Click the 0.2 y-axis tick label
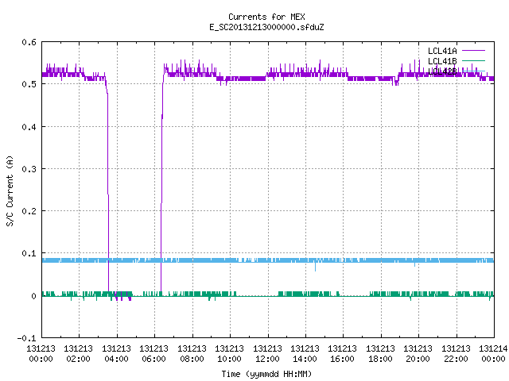The width and height of the screenshot is (509, 381). tap(29, 211)
